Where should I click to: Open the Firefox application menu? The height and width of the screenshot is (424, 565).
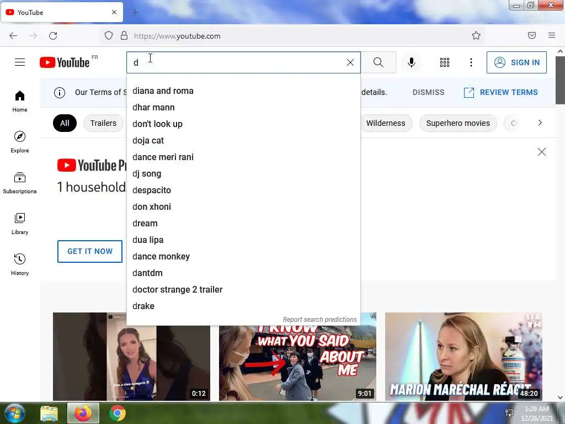click(552, 35)
